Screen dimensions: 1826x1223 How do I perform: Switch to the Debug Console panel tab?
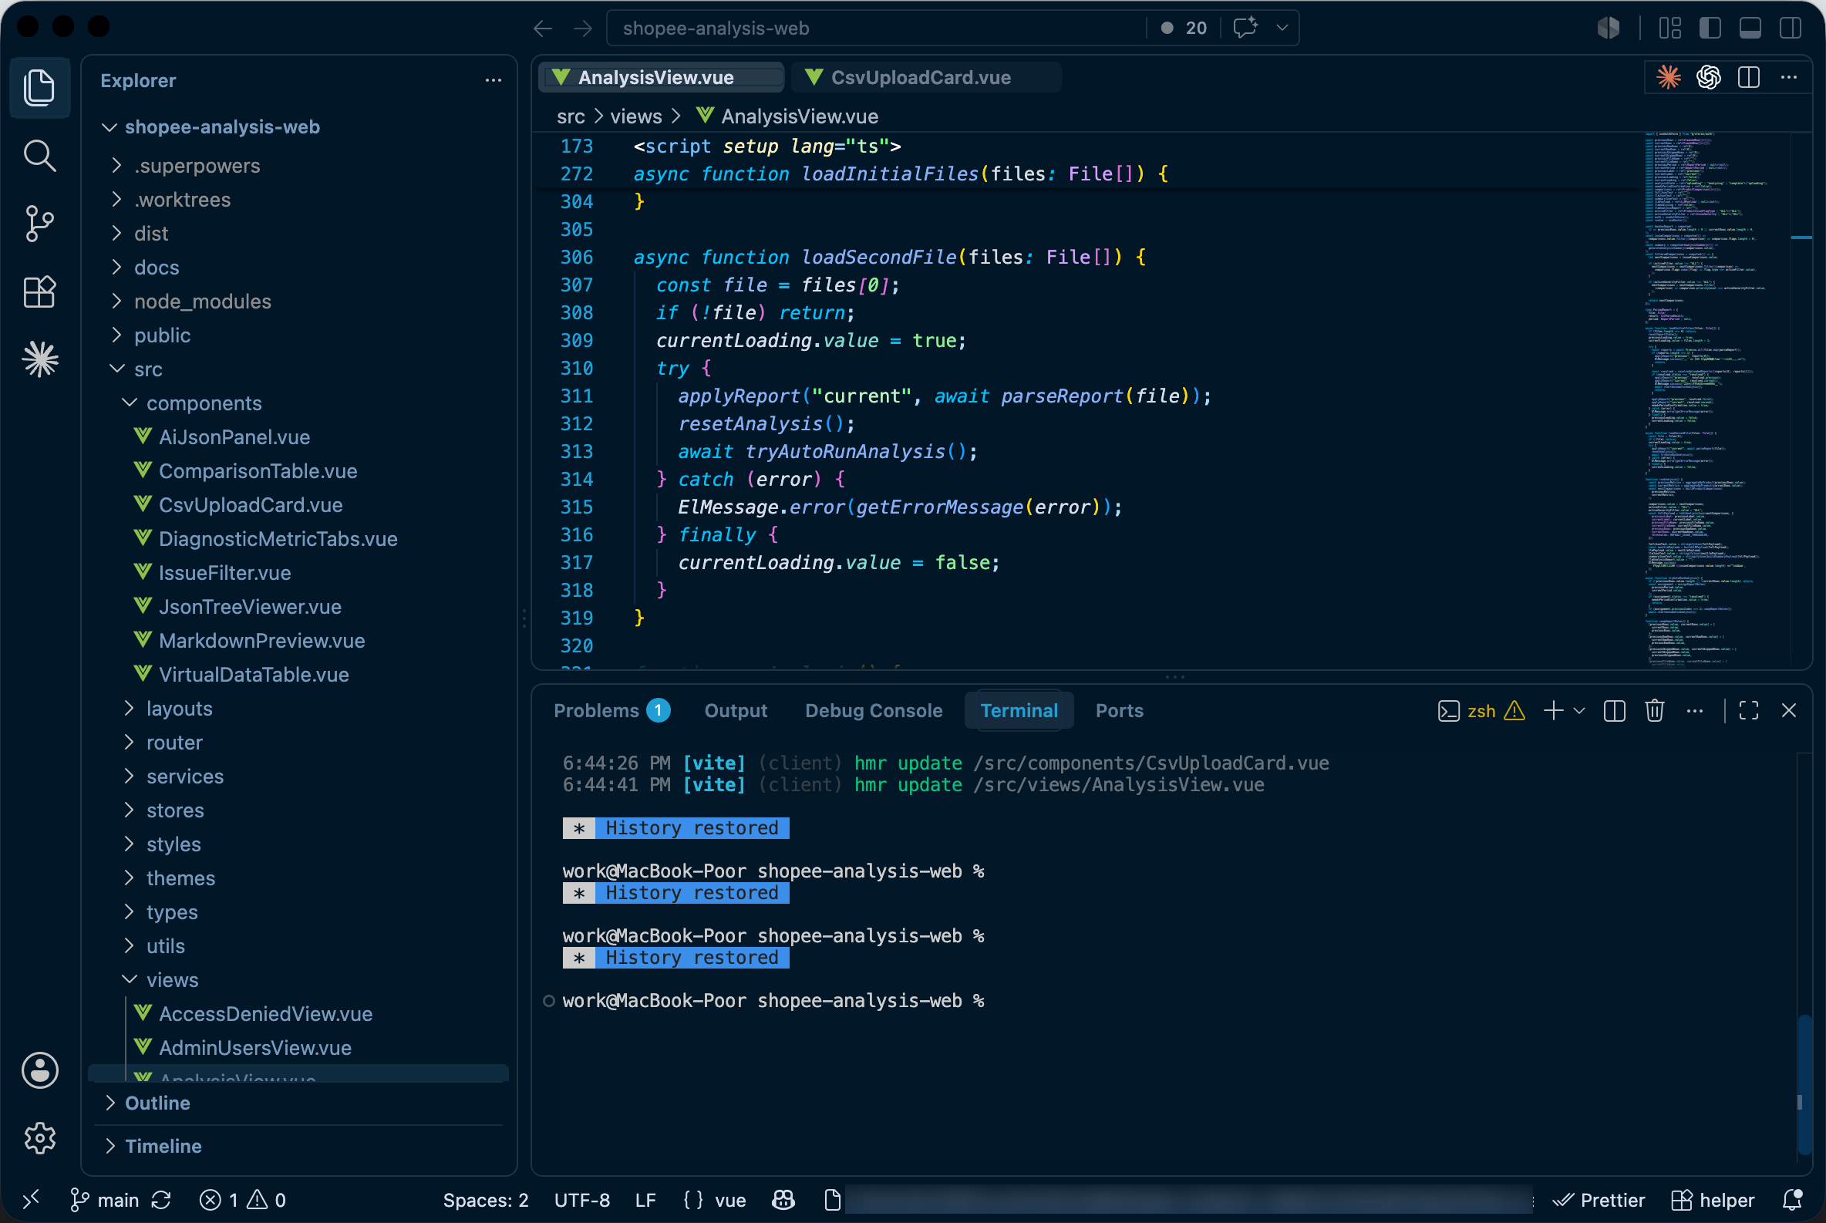[873, 710]
